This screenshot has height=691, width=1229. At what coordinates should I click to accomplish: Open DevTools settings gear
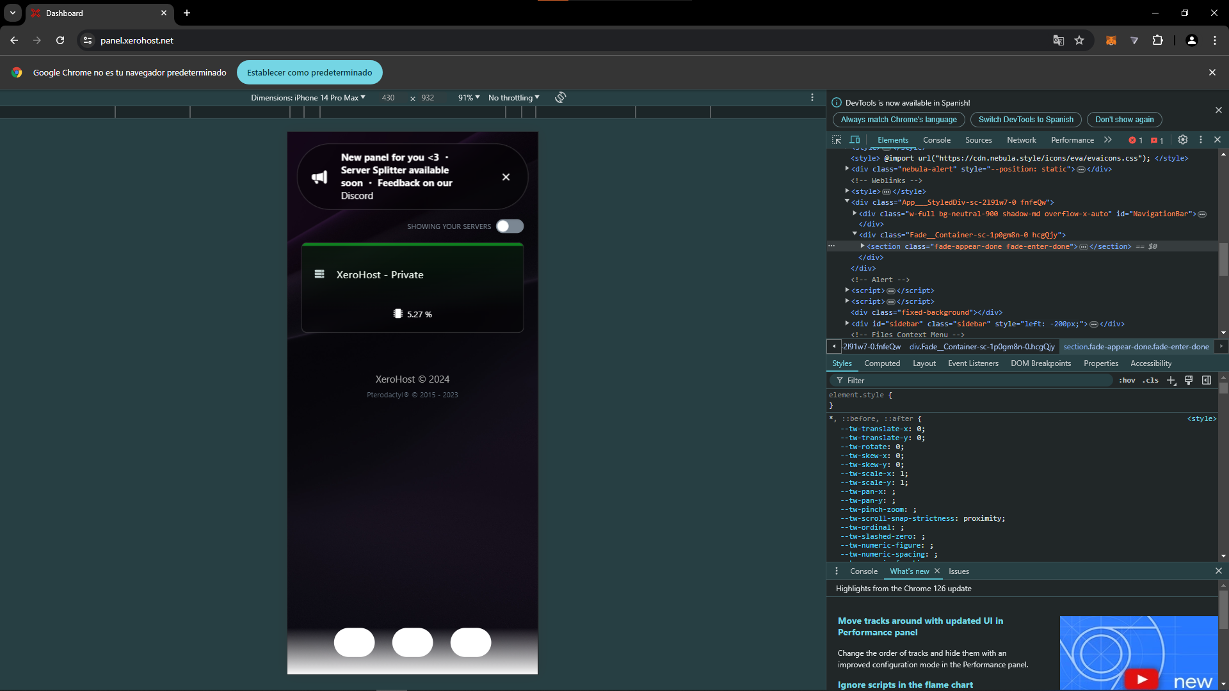pyautogui.click(x=1183, y=139)
